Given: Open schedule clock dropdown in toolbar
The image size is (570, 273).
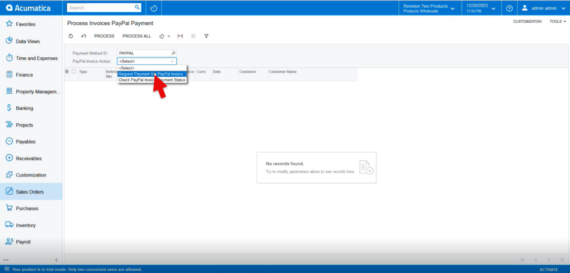Looking at the screenshot, I should (165, 36).
